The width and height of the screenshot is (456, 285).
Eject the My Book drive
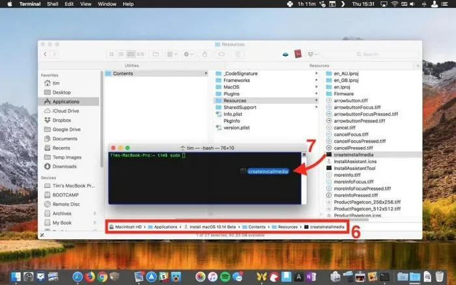tap(94, 223)
